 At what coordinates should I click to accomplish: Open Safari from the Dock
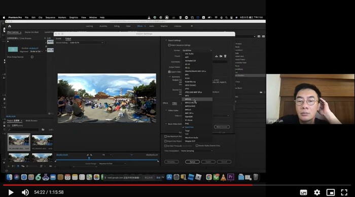click(24, 177)
